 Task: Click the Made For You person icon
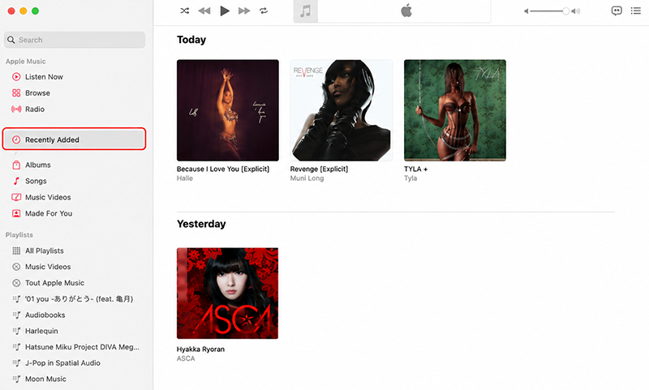[x=16, y=213]
